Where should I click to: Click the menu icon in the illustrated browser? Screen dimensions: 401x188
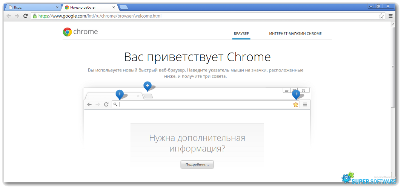click(x=305, y=105)
